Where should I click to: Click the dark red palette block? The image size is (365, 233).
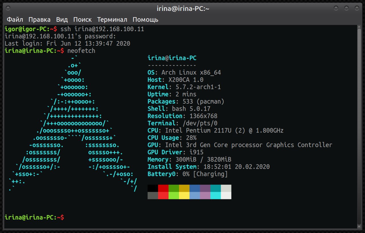(x=163, y=188)
